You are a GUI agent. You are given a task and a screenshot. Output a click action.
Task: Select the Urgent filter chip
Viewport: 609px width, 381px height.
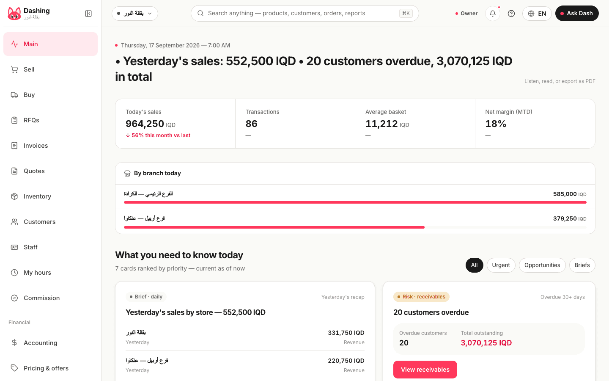pos(501,265)
